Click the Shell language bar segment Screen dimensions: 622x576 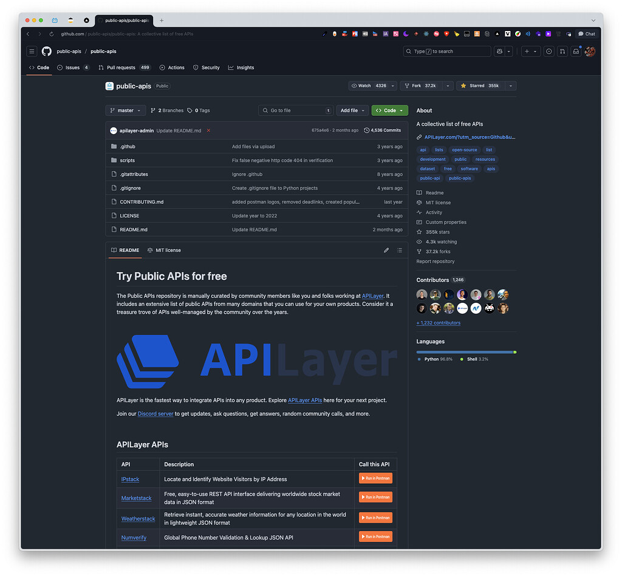tap(515, 352)
